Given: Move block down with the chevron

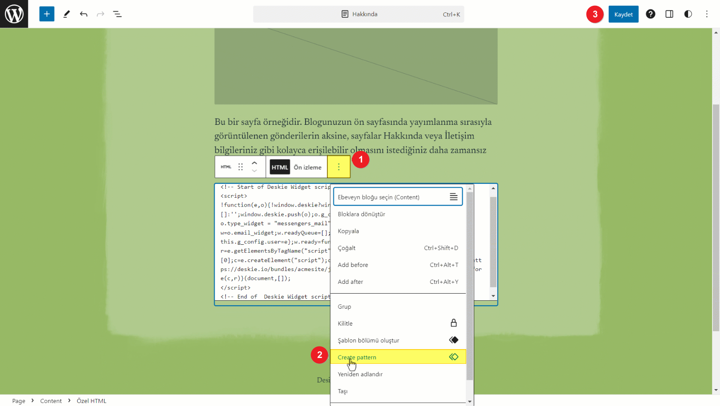Looking at the screenshot, I should pyautogui.click(x=254, y=171).
